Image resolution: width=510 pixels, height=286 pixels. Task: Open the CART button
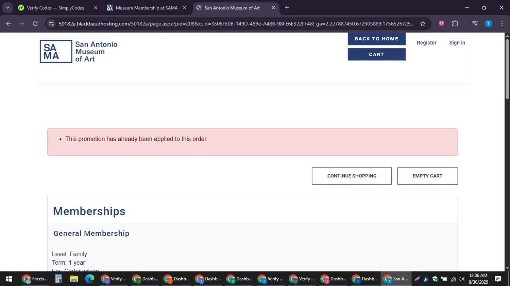pyautogui.click(x=376, y=54)
